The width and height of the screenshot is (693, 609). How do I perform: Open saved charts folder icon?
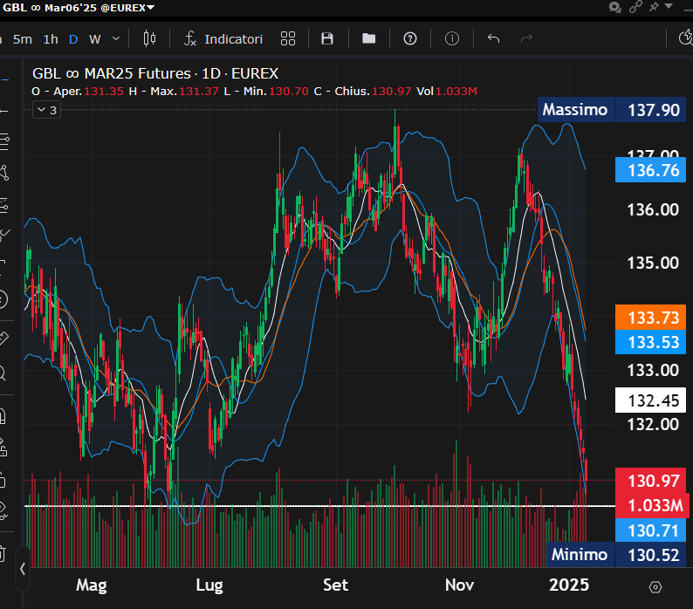point(368,38)
